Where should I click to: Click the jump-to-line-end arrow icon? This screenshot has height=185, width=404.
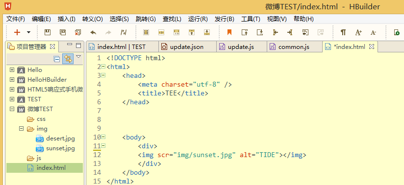point(290,32)
